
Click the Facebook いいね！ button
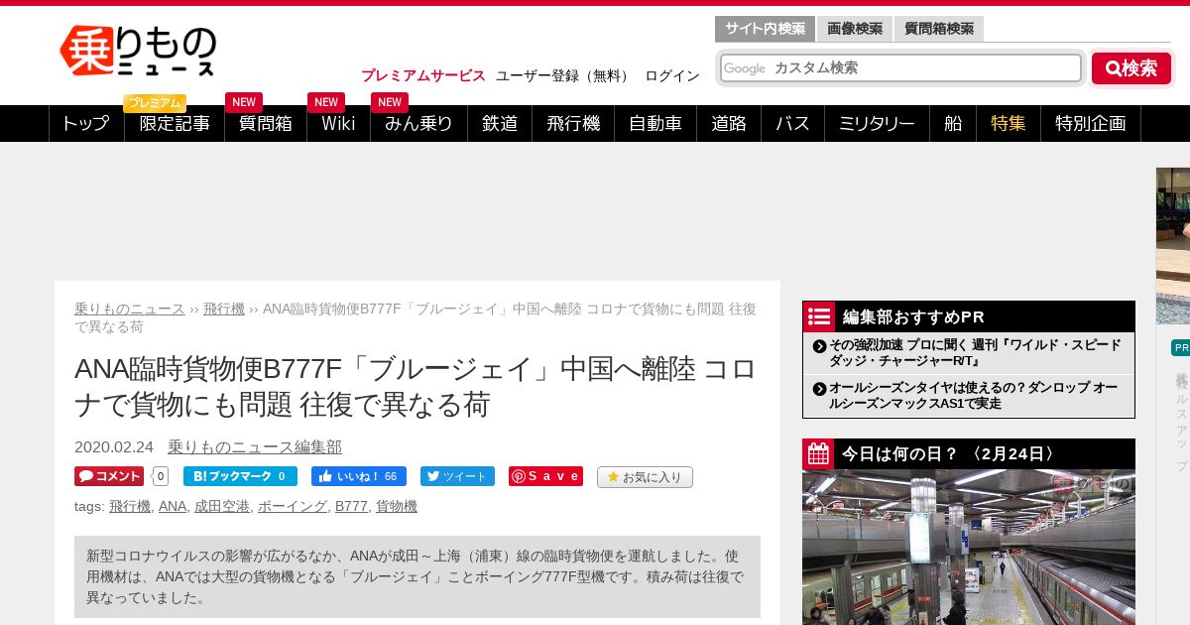(359, 476)
